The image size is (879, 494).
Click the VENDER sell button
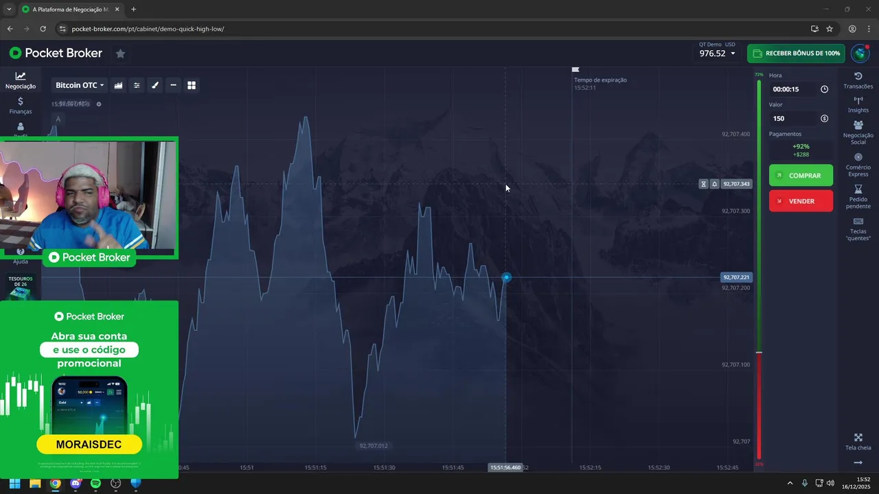[801, 201]
